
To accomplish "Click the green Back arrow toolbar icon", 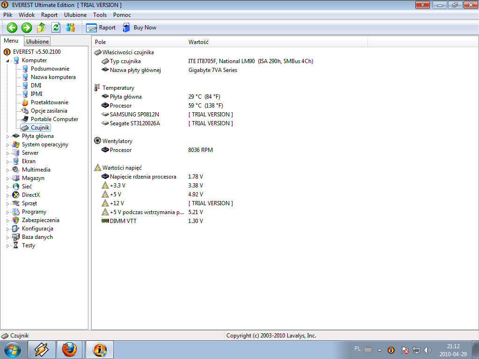I will 12,28.
